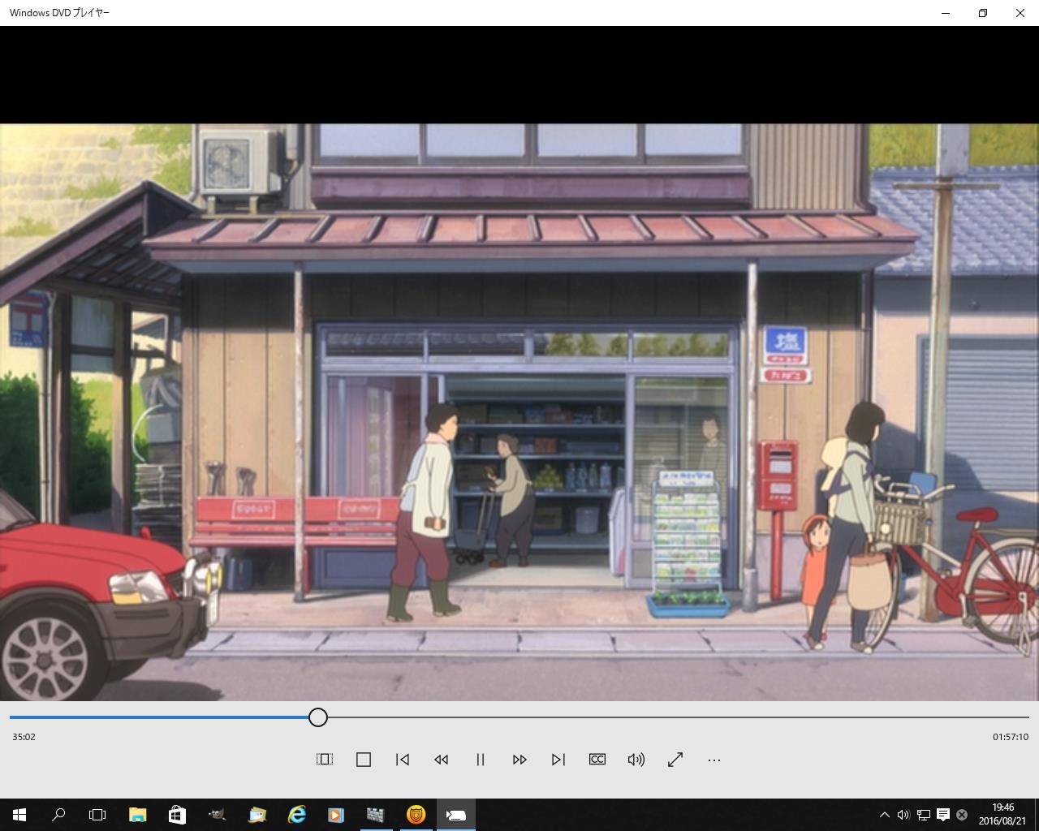Image resolution: width=1039 pixels, height=831 pixels.
Task: Skip to the previous chapter
Action: [x=403, y=760]
